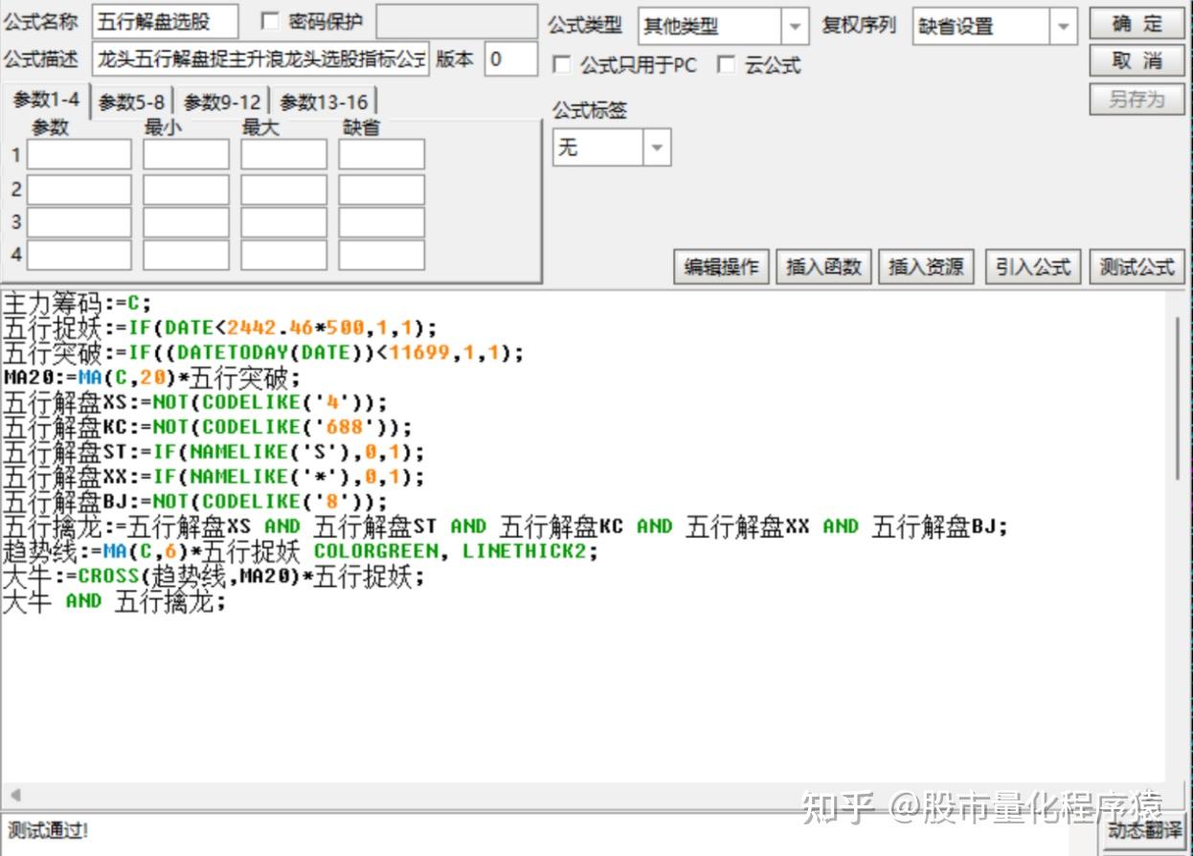Open the 公式类型 dropdown
Image resolution: width=1193 pixels, height=856 pixels.
(x=795, y=26)
